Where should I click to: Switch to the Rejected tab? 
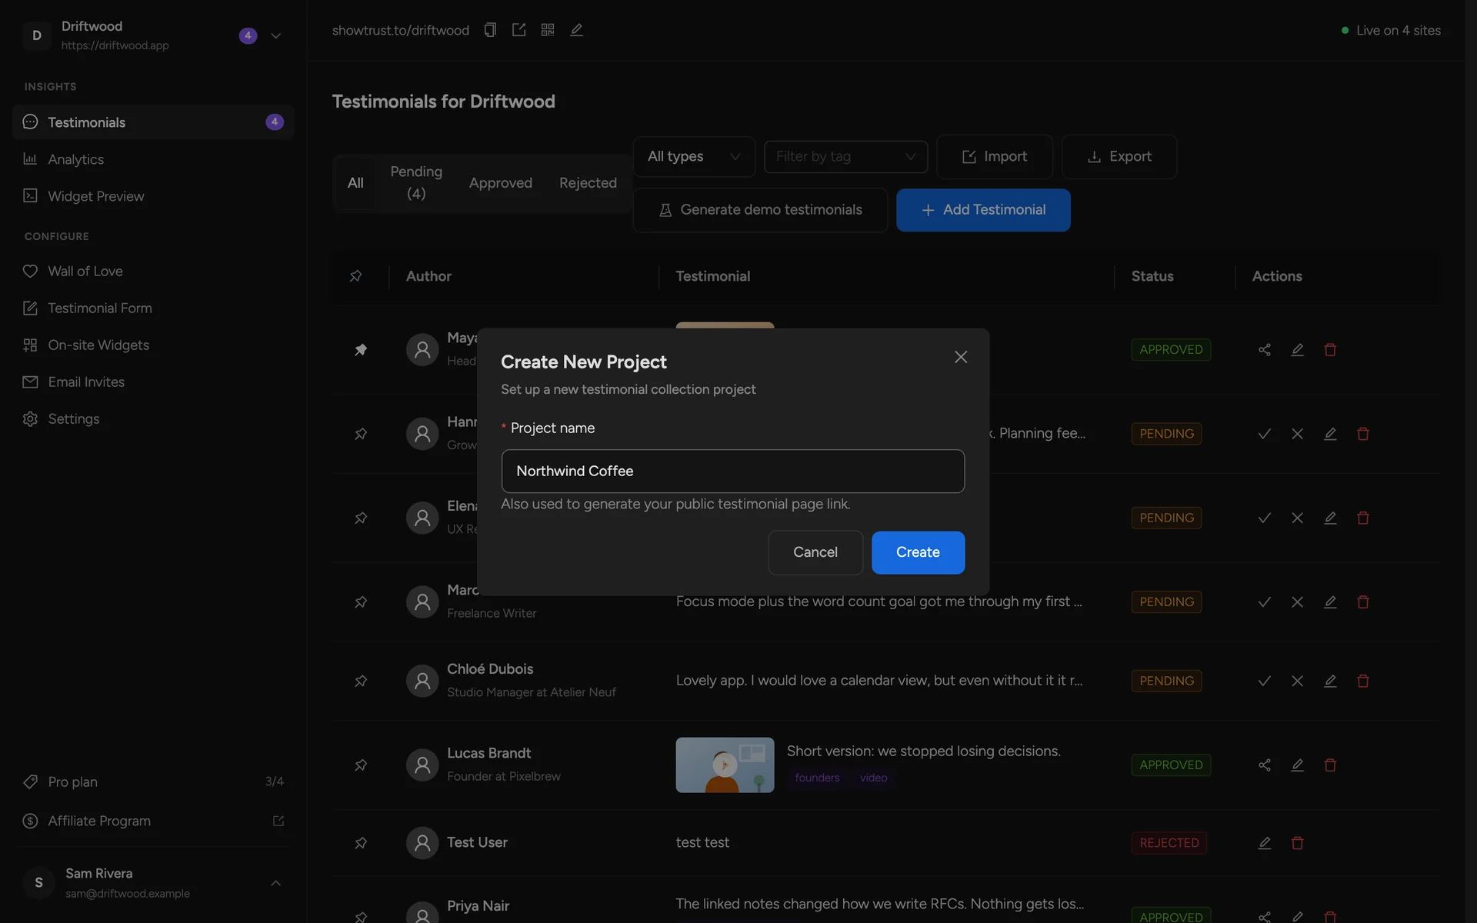tap(588, 183)
